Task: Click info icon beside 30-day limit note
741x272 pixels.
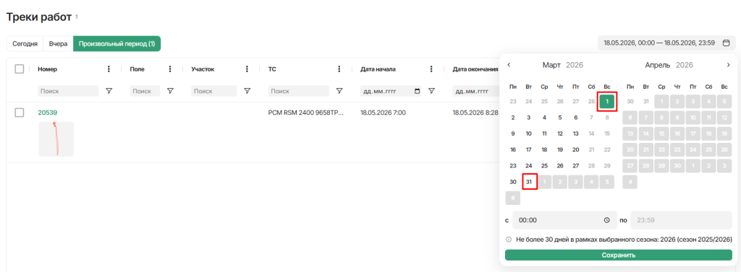Action: 509,240
